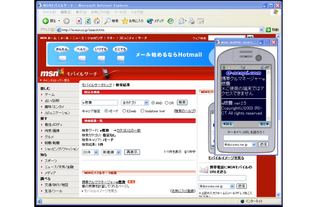Click the msn butterfly logo
Screen dimensions: 317x207
[x=52, y=72]
